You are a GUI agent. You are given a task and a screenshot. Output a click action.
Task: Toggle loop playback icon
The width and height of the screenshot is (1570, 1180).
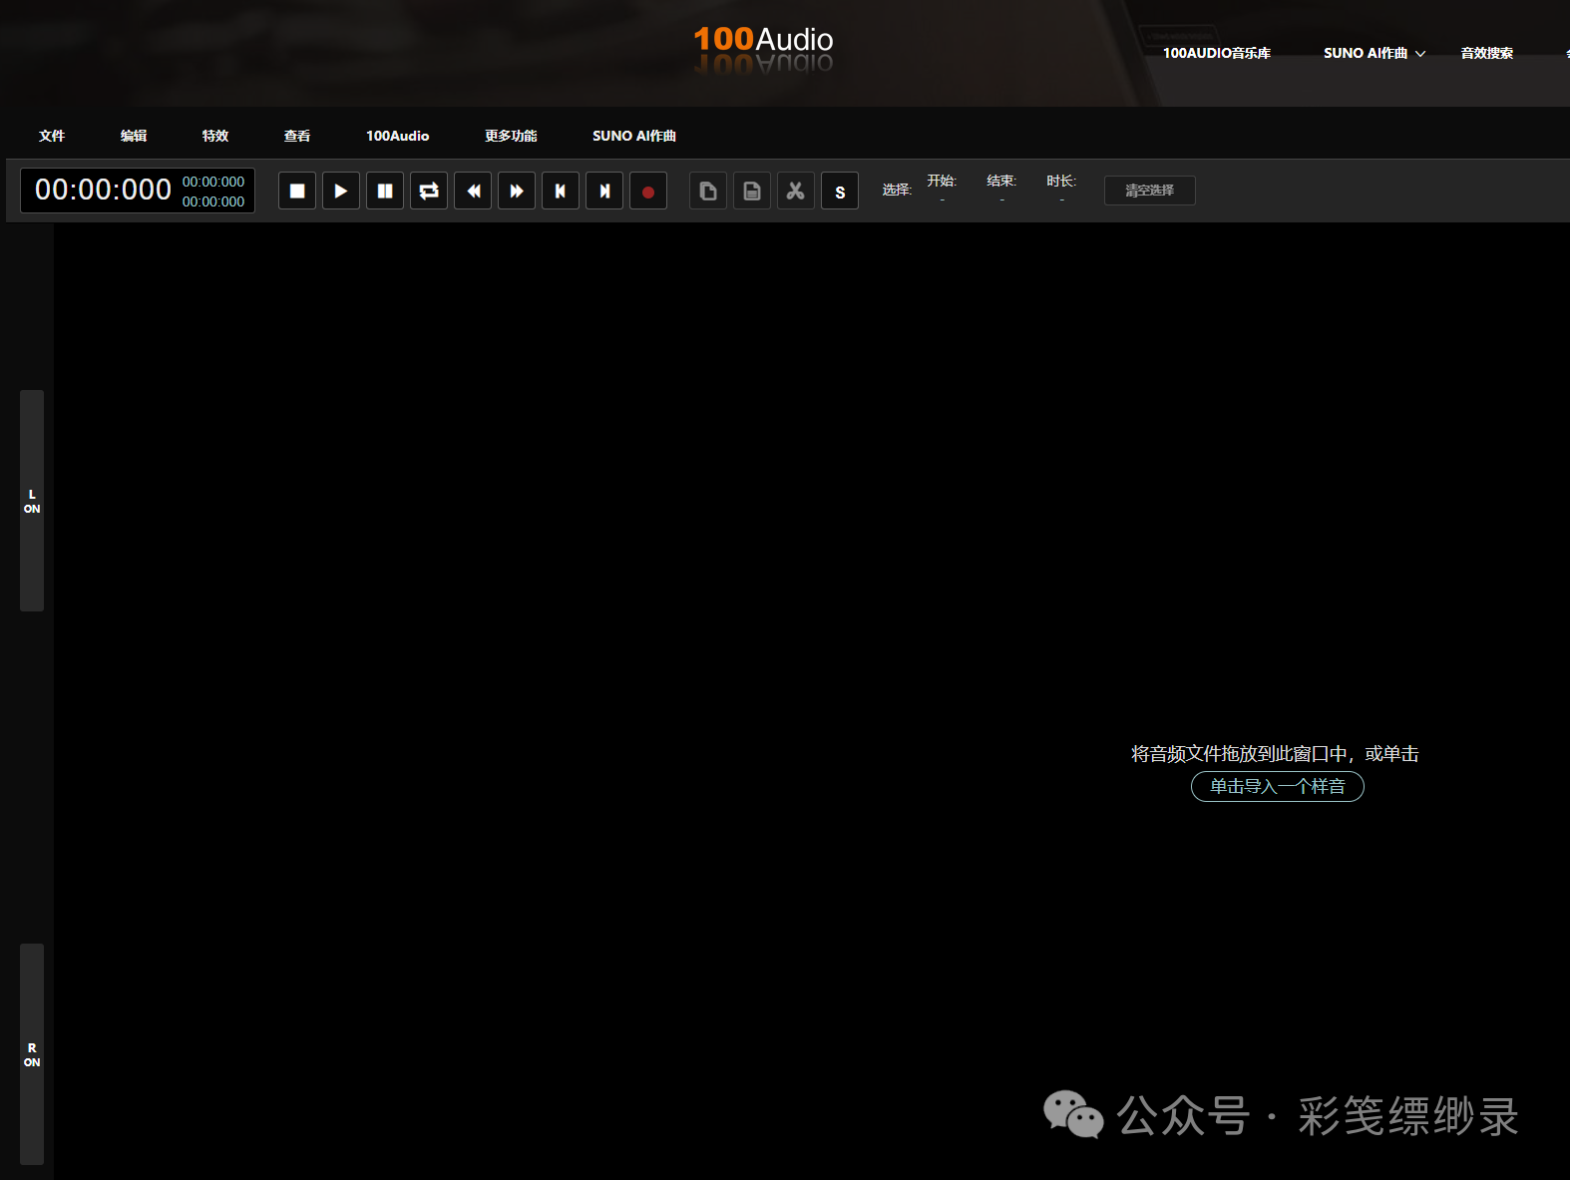click(x=429, y=191)
